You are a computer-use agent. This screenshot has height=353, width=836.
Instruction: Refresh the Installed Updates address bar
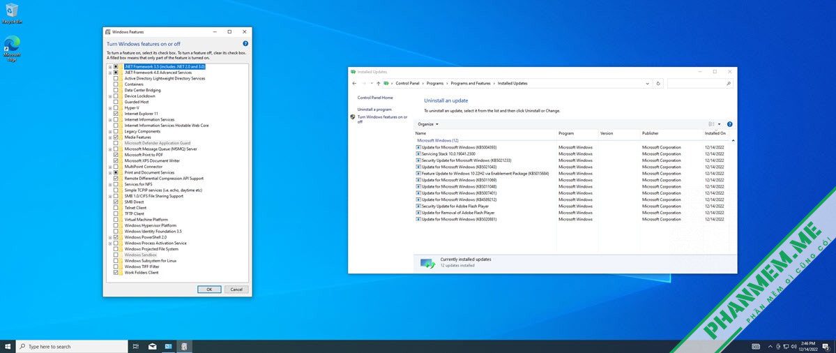click(x=659, y=84)
